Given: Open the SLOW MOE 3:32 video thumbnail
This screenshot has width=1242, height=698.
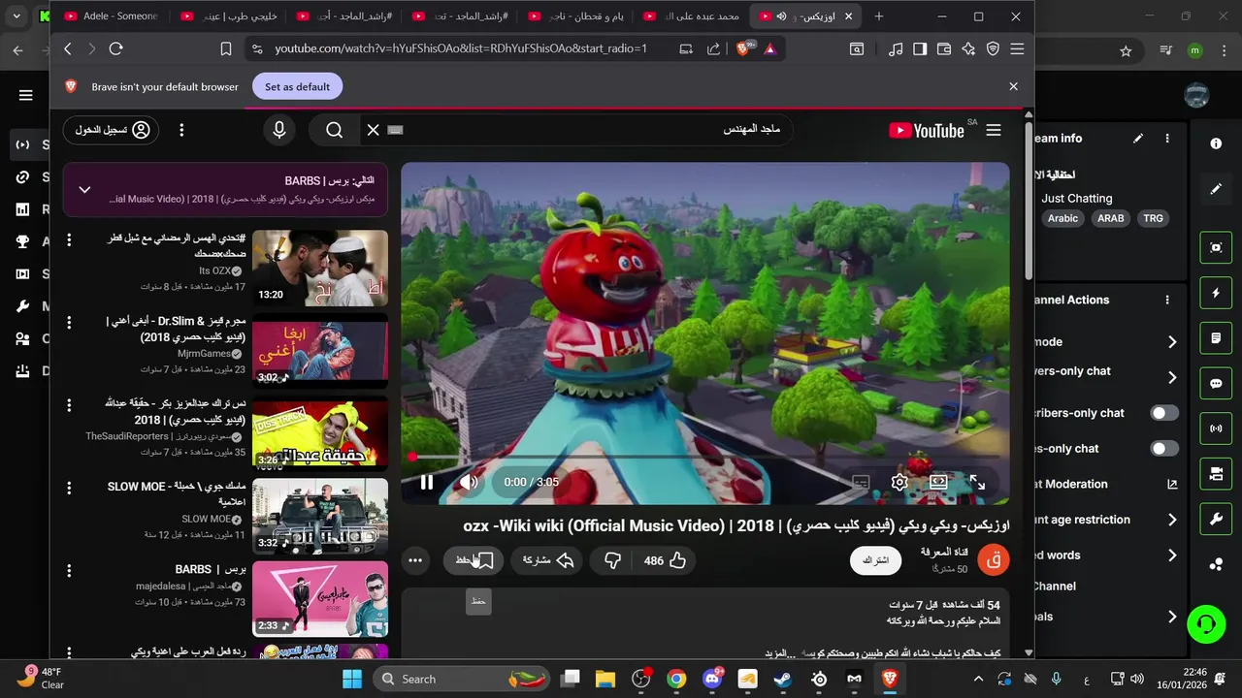Looking at the screenshot, I should pyautogui.click(x=320, y=516).
